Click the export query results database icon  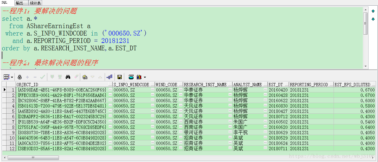click(x=131, y=77)
